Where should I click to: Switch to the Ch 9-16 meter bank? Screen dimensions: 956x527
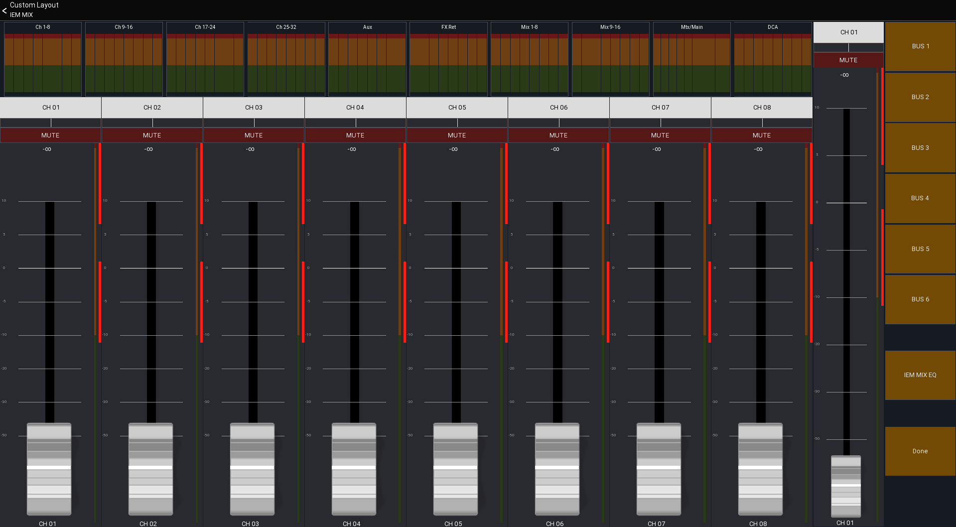click(123, 27)
